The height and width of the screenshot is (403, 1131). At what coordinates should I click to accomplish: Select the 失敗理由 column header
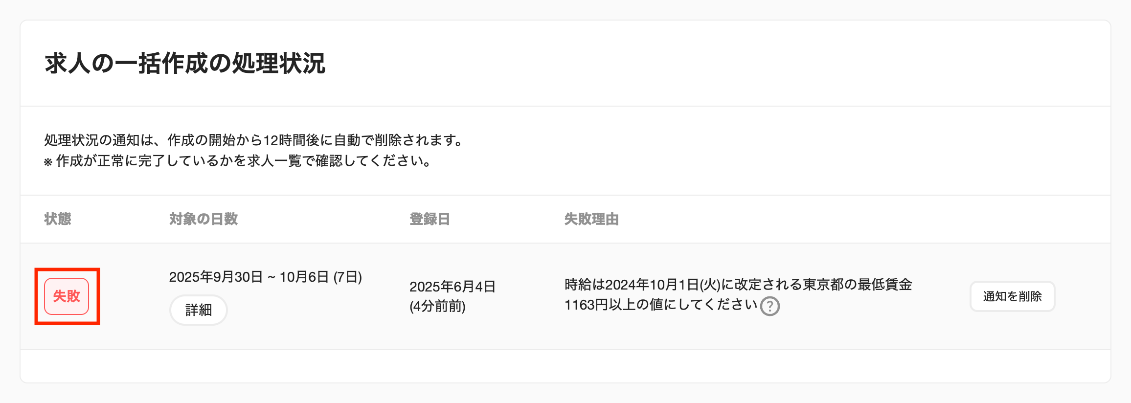tap(591, 219)
